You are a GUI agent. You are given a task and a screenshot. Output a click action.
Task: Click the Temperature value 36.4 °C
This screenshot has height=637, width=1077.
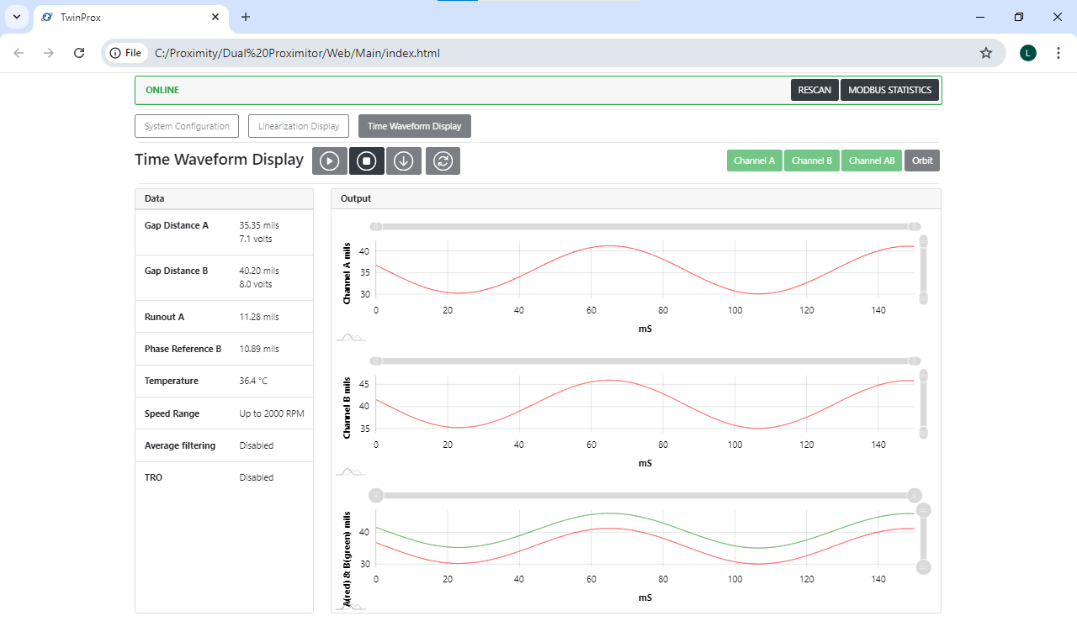(x=253, y=381)
